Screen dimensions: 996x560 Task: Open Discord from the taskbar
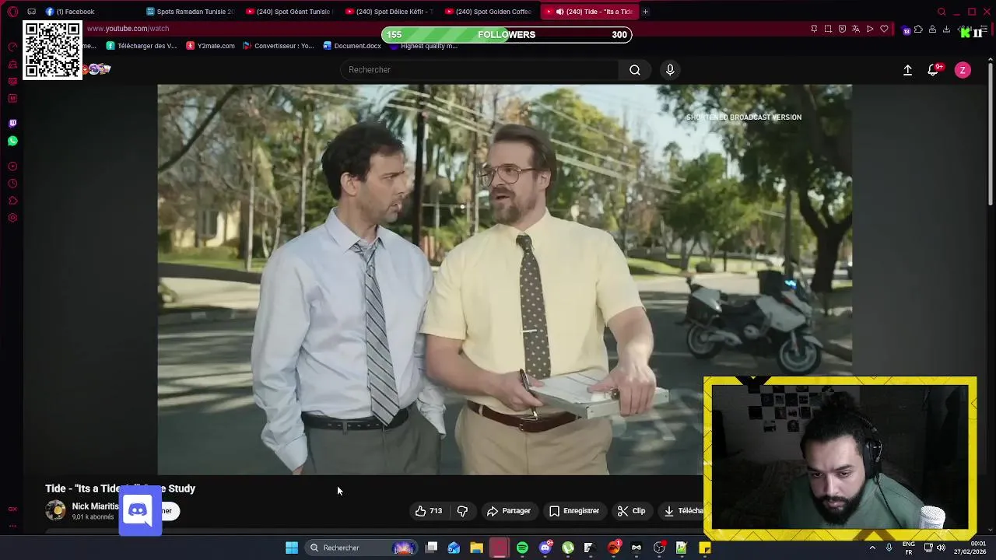545,548
